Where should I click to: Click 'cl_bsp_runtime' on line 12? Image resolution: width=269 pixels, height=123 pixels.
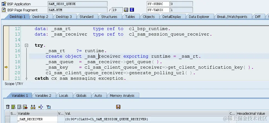coord(148,29)
